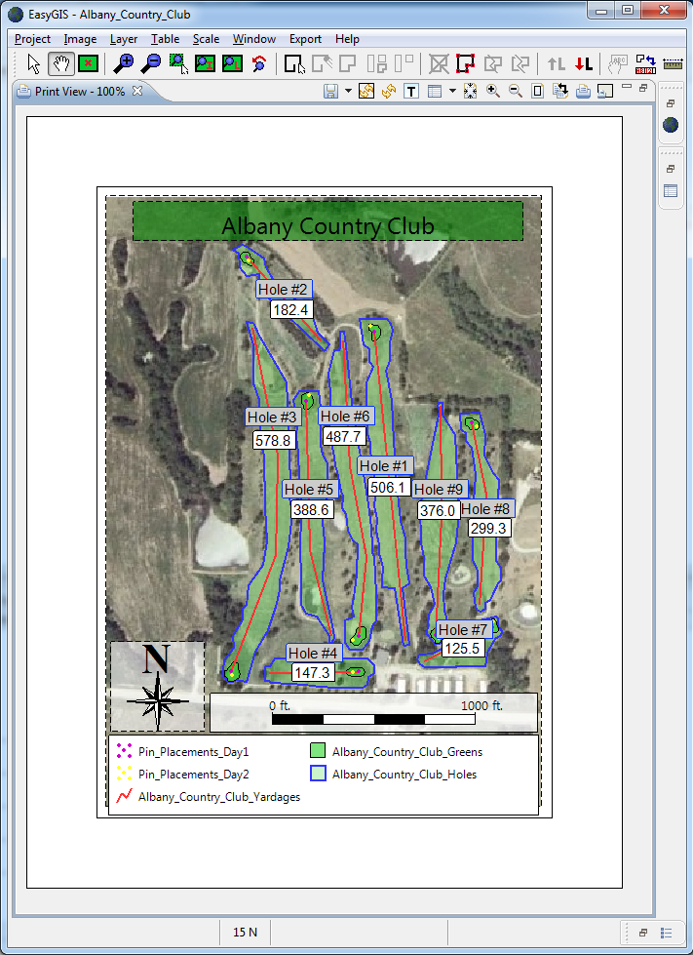The width and height of the screenshot is (693, 955).
Task: Click the move layer down red arrow
Action: (584, 62)
